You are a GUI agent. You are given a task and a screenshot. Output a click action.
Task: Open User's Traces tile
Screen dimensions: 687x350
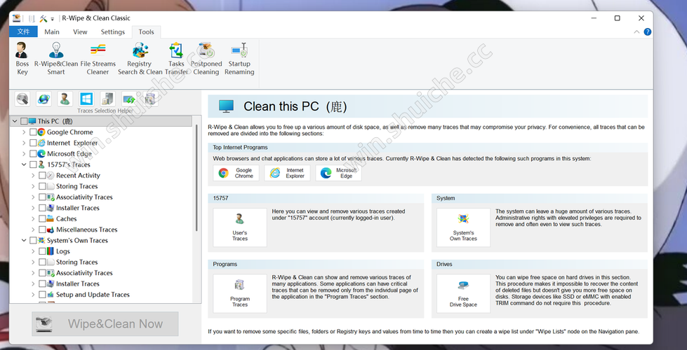(240, 227)
